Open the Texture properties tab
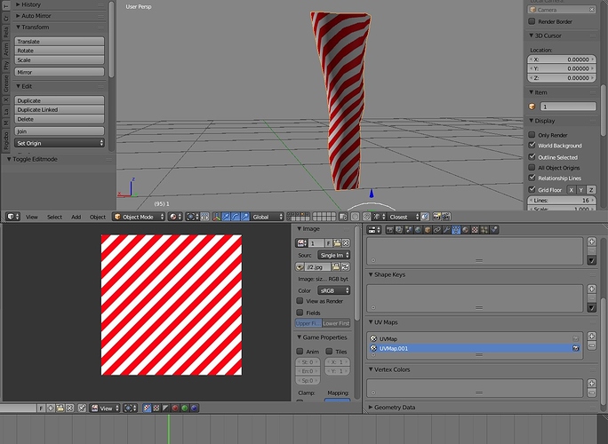This screenshot has height=444, width=608. (x=475, y=230)
